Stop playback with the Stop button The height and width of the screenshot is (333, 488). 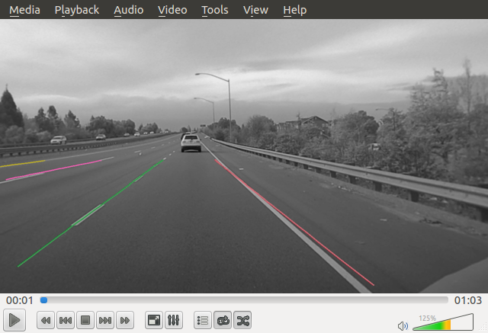85,320
